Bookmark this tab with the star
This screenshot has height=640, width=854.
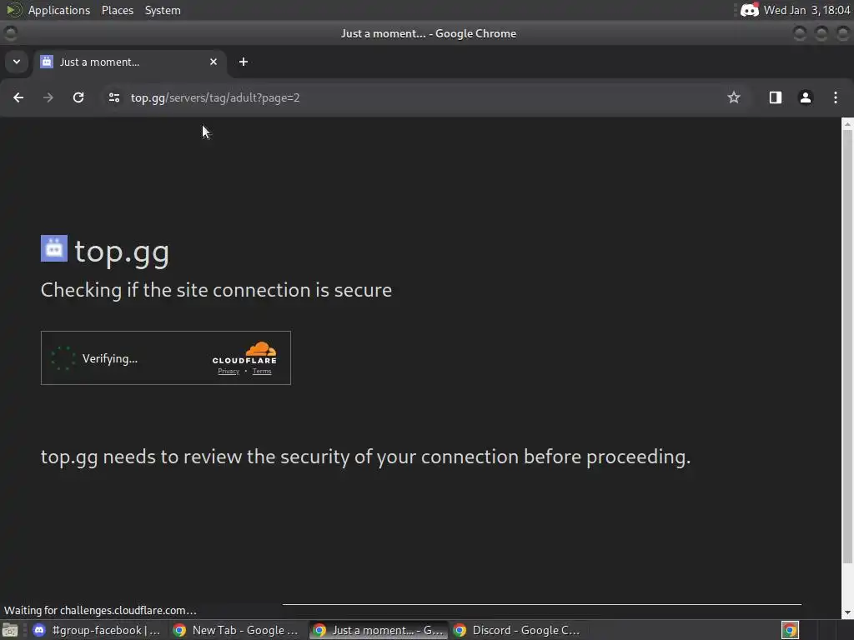pos(734,97)
